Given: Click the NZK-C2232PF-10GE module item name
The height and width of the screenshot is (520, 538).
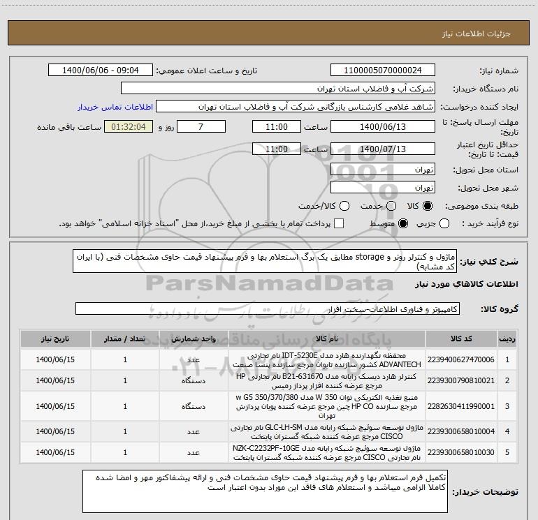Looking at the screenshot, I should point(327,452).
